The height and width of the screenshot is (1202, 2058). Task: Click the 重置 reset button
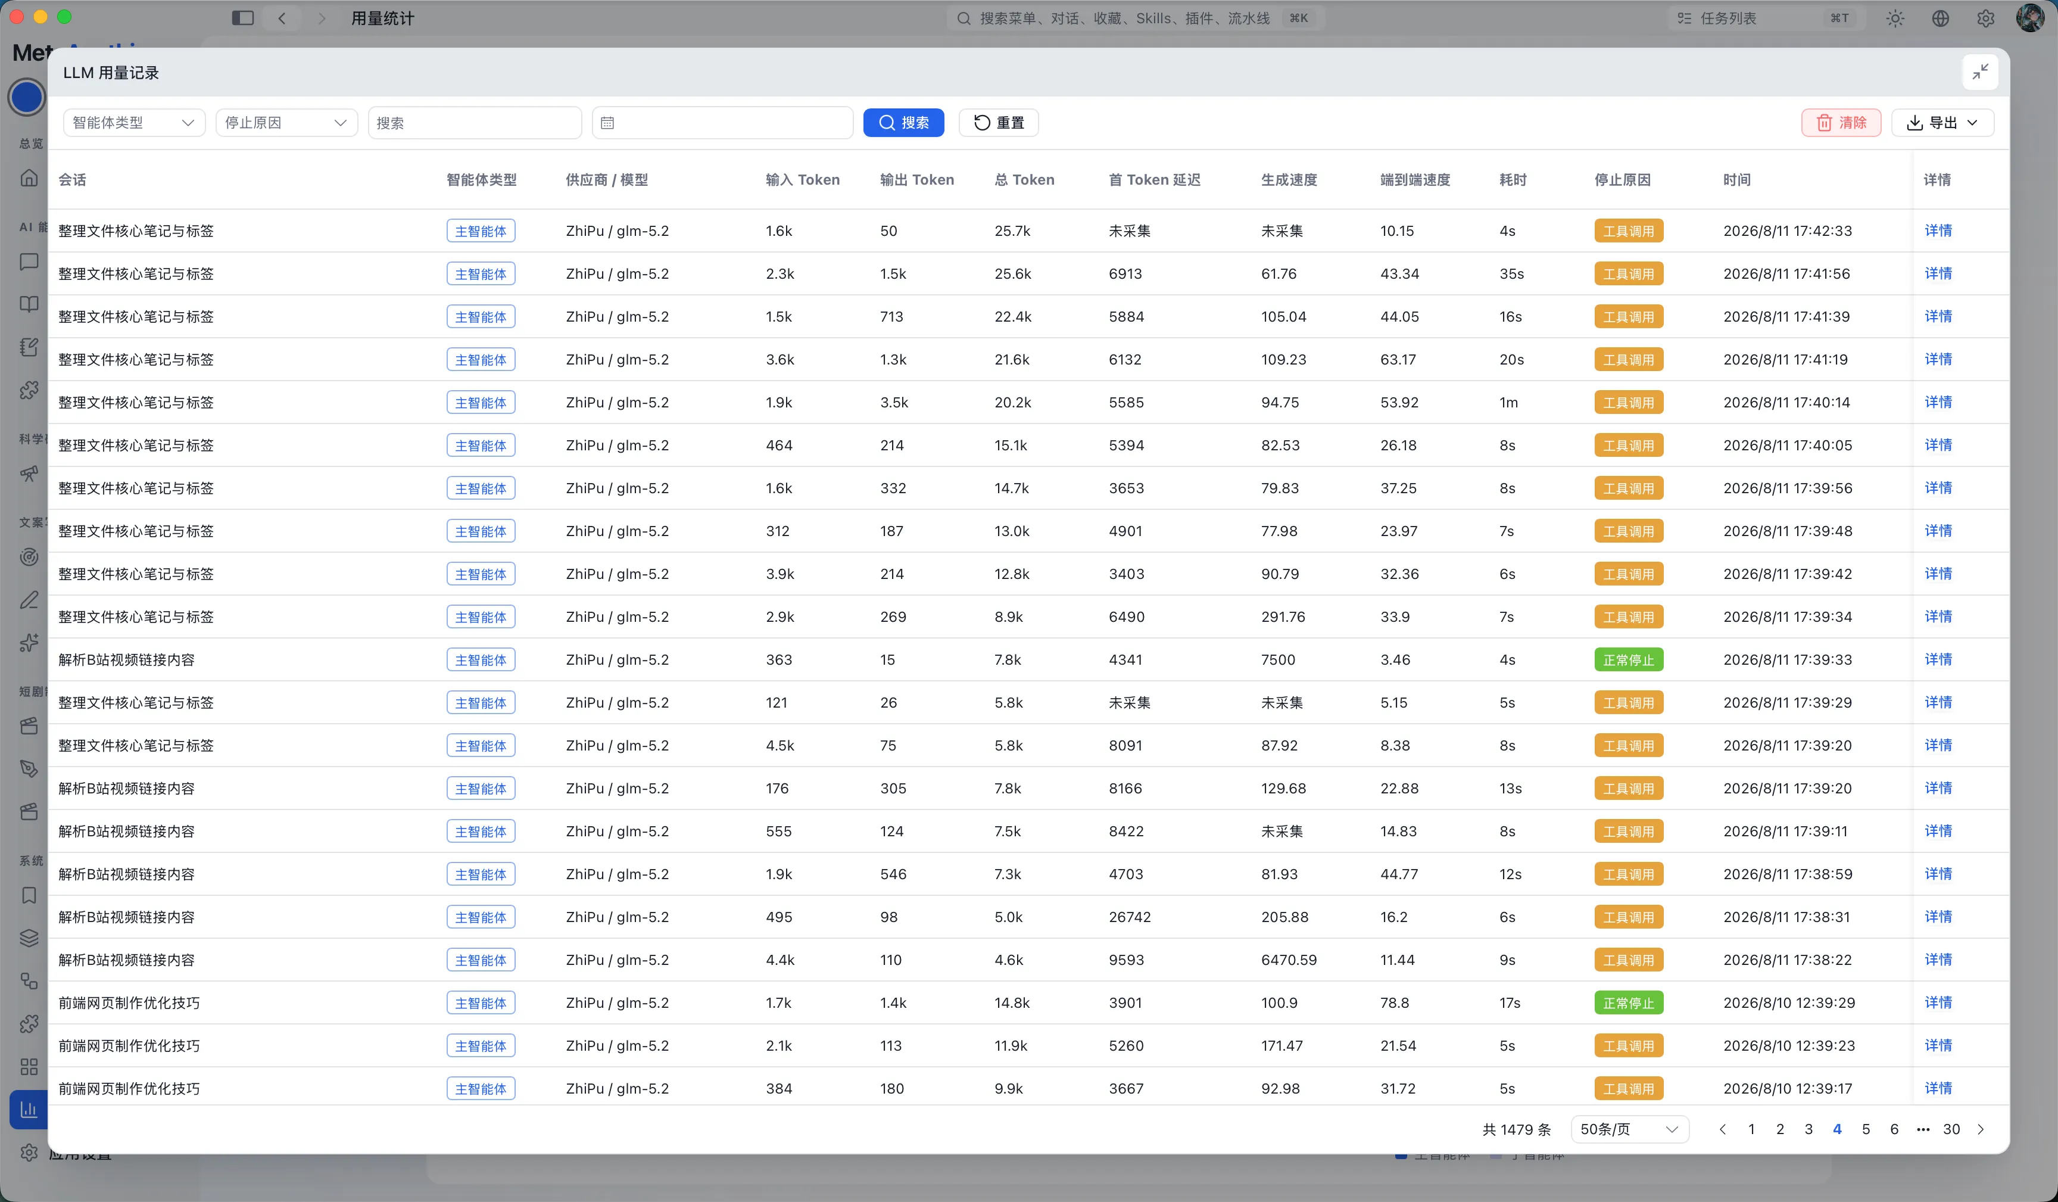(999, 123)
